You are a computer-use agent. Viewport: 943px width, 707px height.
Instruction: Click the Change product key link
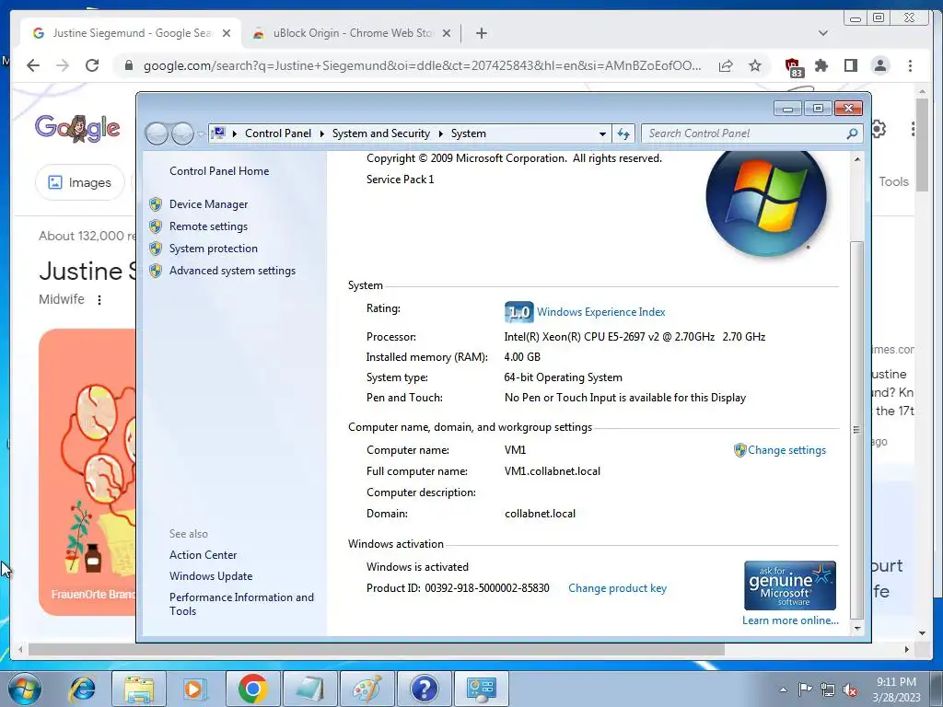pos(617,588)
